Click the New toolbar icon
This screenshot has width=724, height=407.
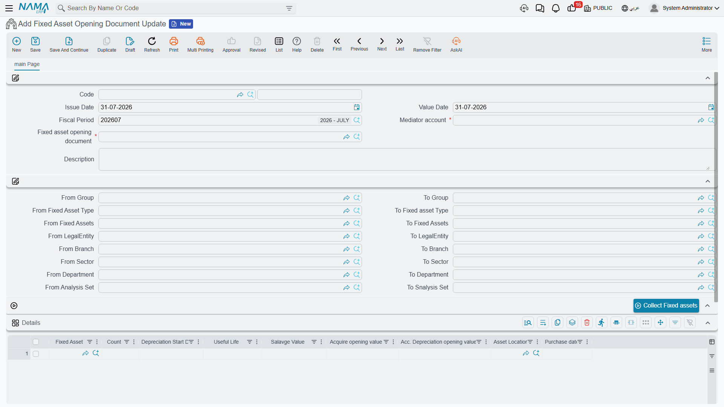click(17, 44)
